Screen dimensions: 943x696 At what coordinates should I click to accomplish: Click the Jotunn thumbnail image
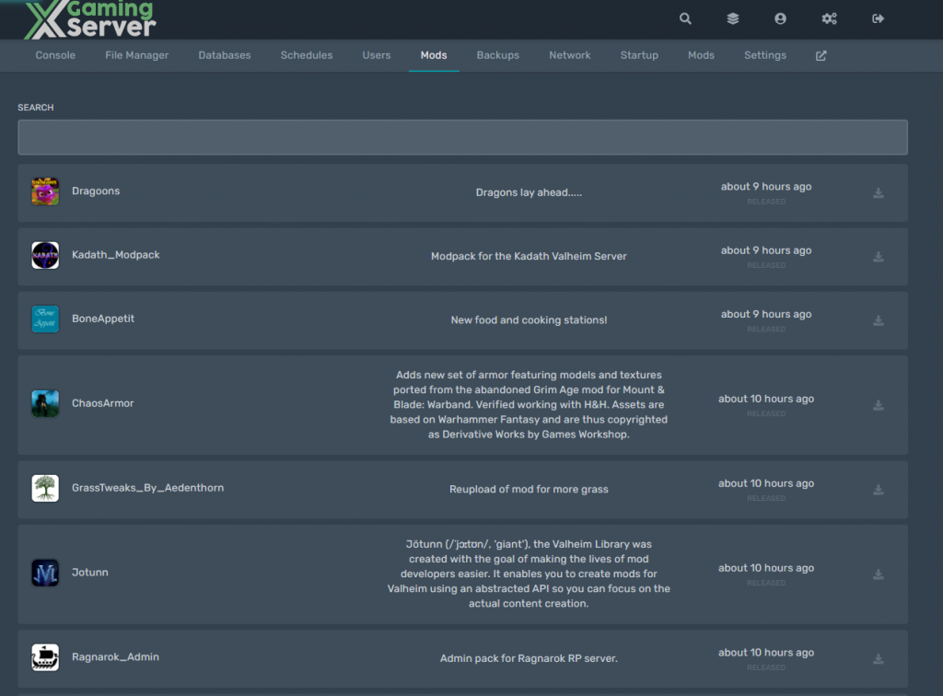click(45, 573)
